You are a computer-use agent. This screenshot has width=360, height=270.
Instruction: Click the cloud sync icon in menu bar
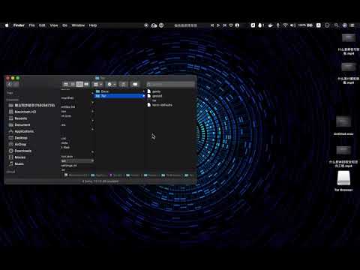[x=154, y=25]
